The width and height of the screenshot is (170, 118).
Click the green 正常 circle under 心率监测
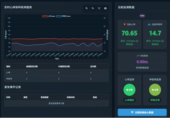tap(129, 90)
